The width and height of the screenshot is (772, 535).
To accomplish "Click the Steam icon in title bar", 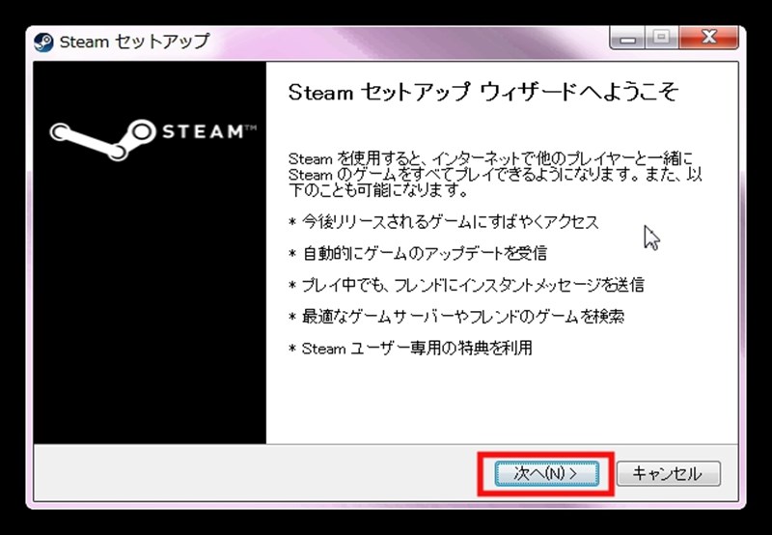I will (43, 42).
